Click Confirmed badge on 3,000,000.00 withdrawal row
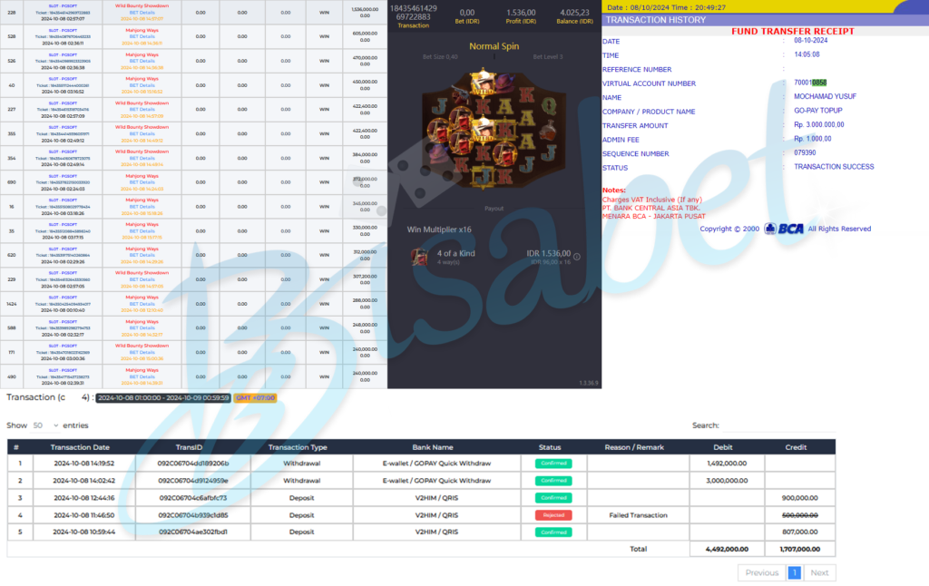Viewport: 929px width, 586px height. pos(553,481)
